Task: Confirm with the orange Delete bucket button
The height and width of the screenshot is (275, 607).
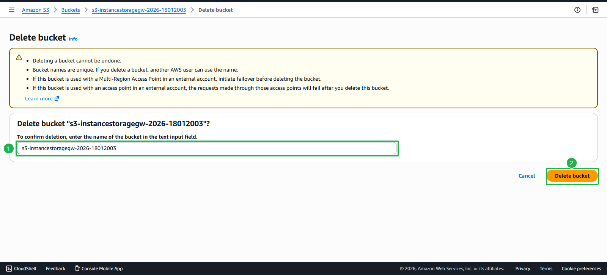Action: (572, 176)
